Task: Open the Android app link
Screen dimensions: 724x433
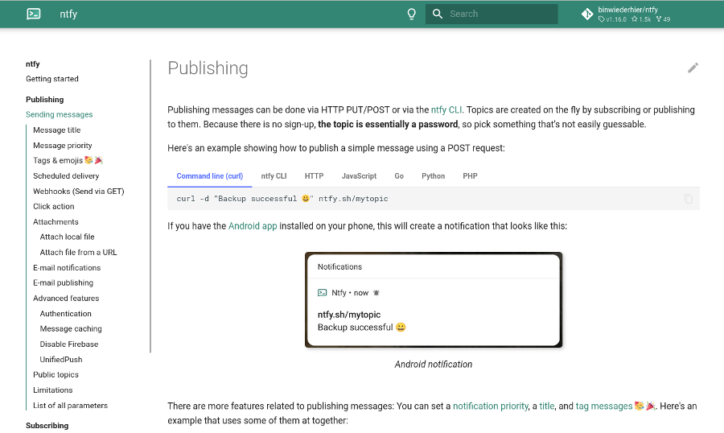Action: coord(253,226)
